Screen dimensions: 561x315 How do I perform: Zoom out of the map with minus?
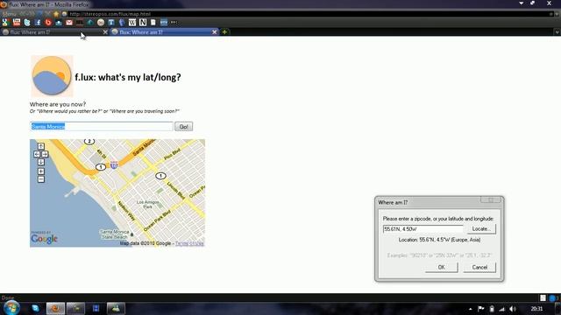tap(41, 179)
